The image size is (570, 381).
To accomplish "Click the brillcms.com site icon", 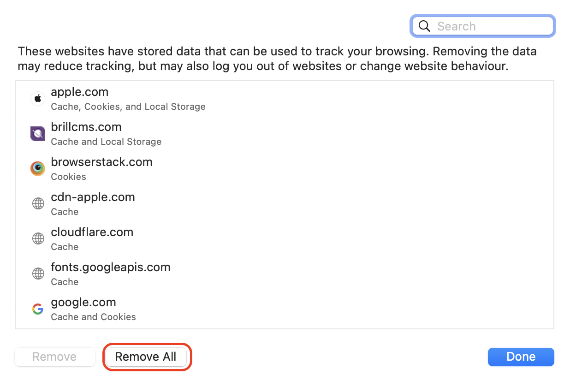I will click(x=38, y=133).
